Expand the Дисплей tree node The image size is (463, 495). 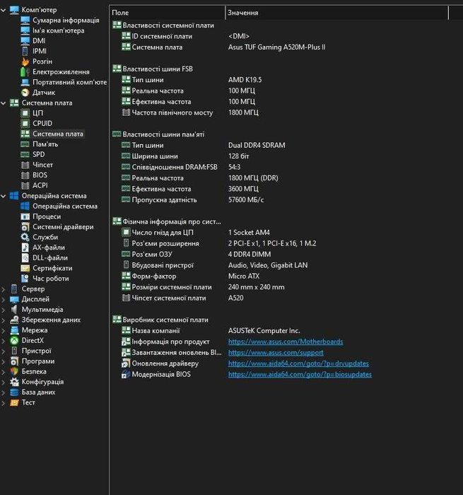(x=4, y=299)
